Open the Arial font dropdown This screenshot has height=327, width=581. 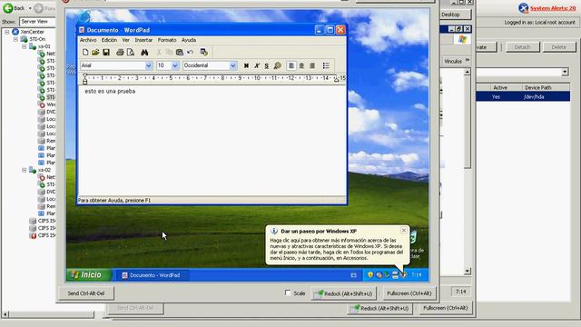[149, 65]
